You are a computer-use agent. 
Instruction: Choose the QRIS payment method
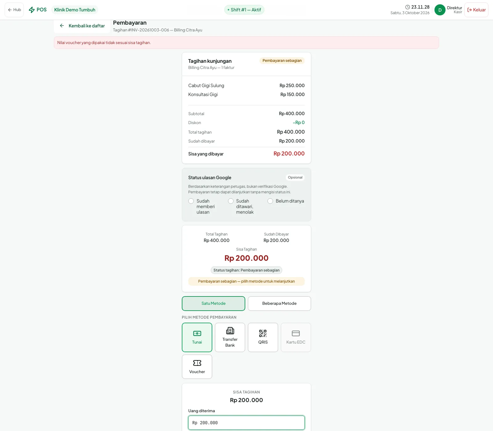click(263, 337)
